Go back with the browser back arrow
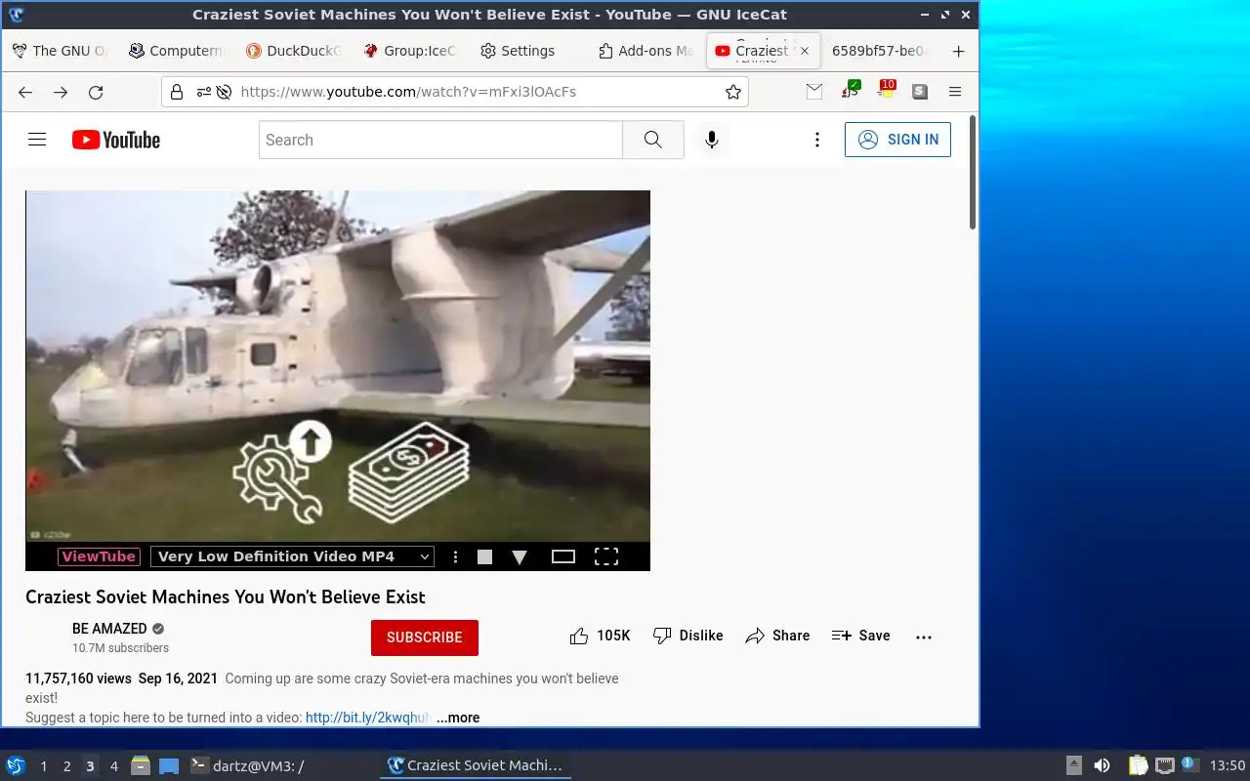 coord(25,92)
